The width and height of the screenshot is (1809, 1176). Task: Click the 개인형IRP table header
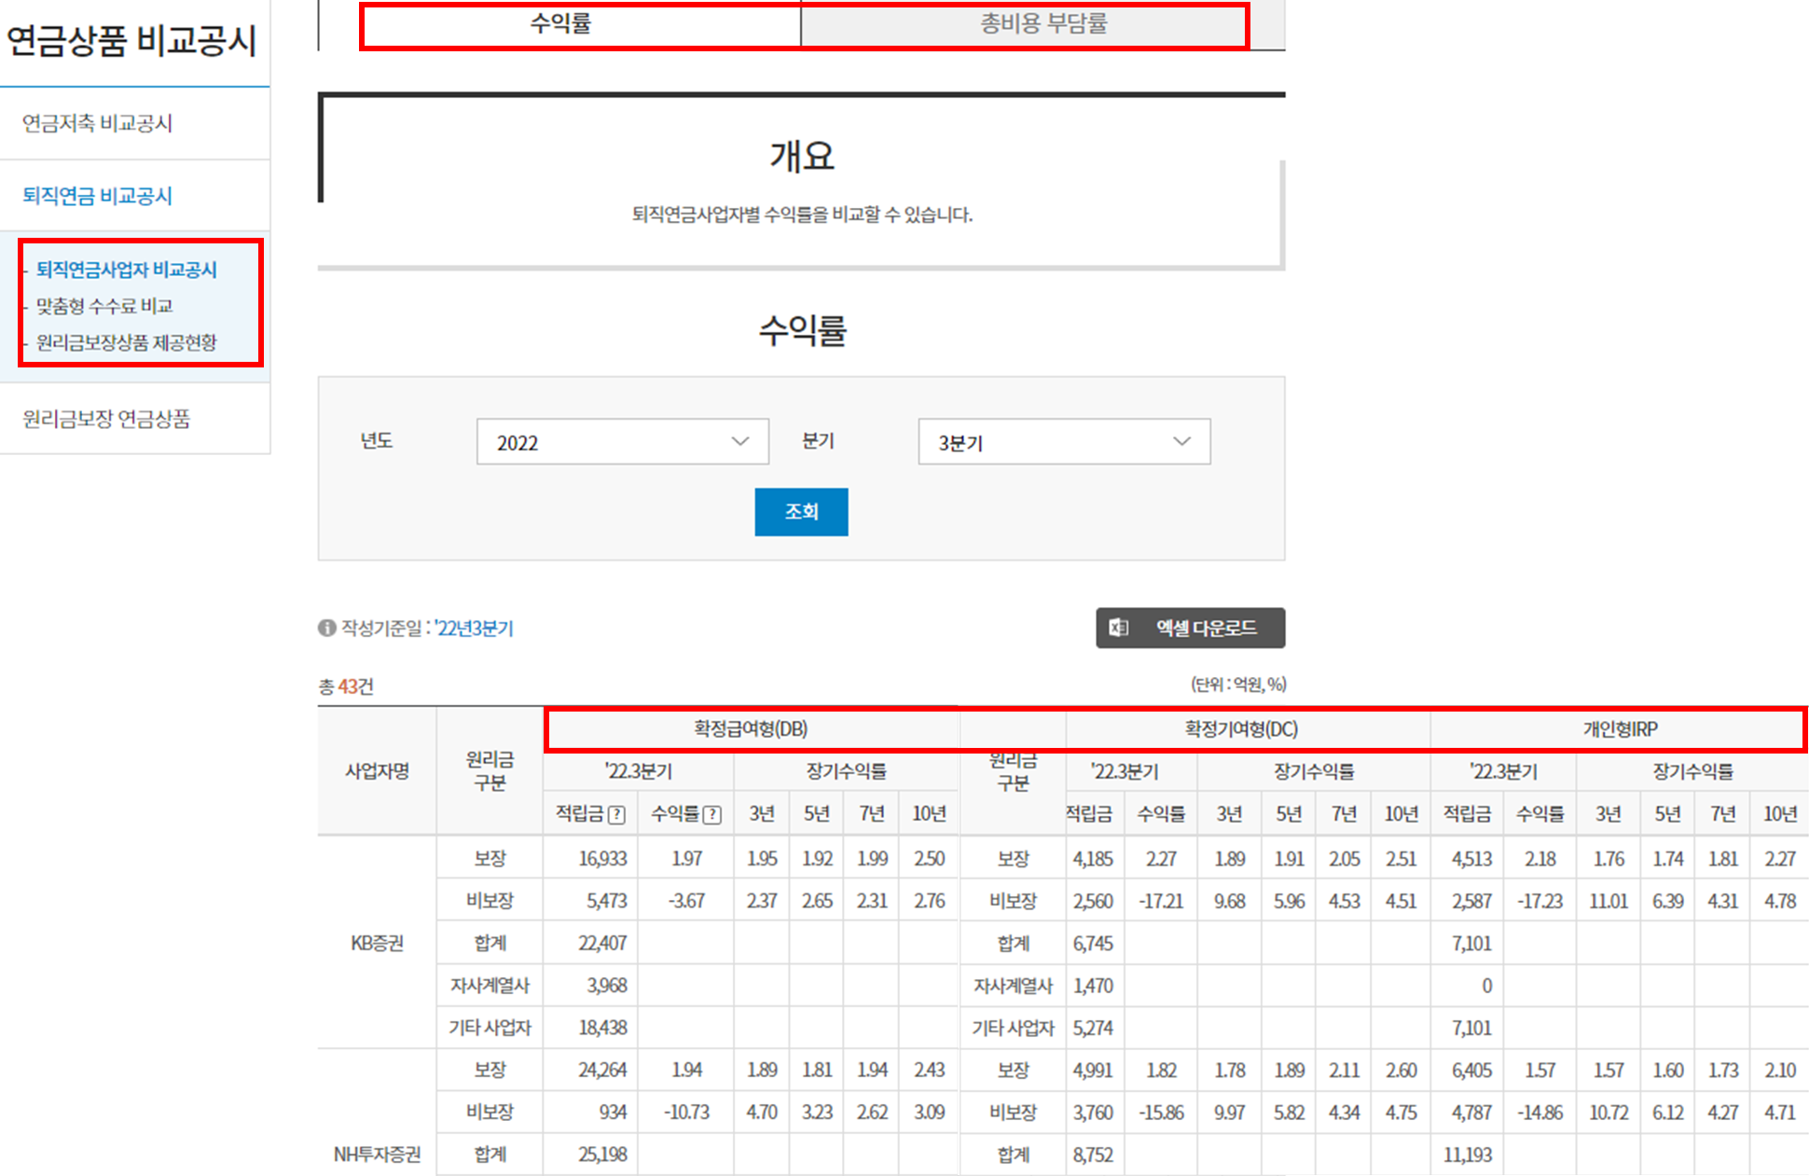1620,729
